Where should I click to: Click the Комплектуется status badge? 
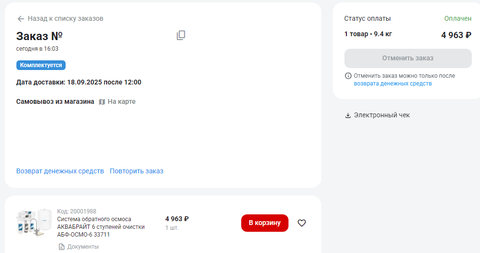coord(41,65)
